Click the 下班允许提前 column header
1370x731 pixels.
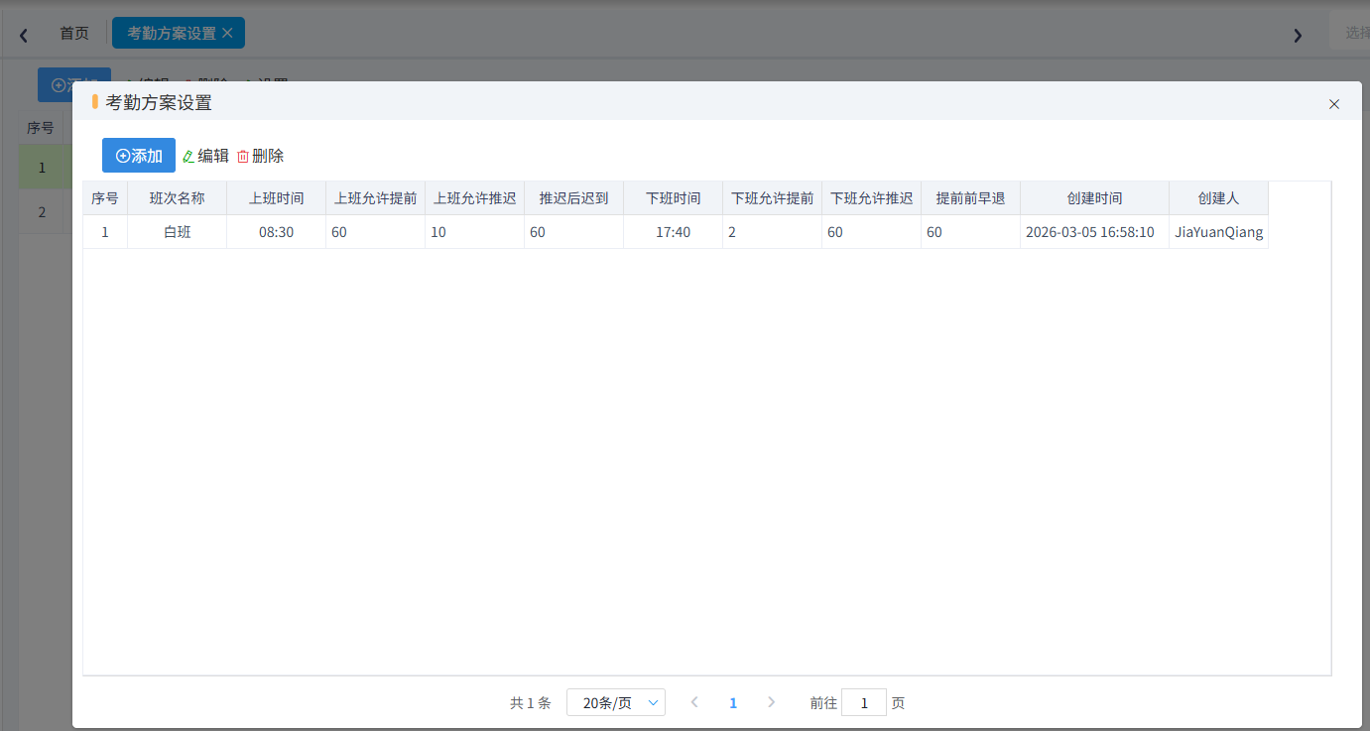773,198
